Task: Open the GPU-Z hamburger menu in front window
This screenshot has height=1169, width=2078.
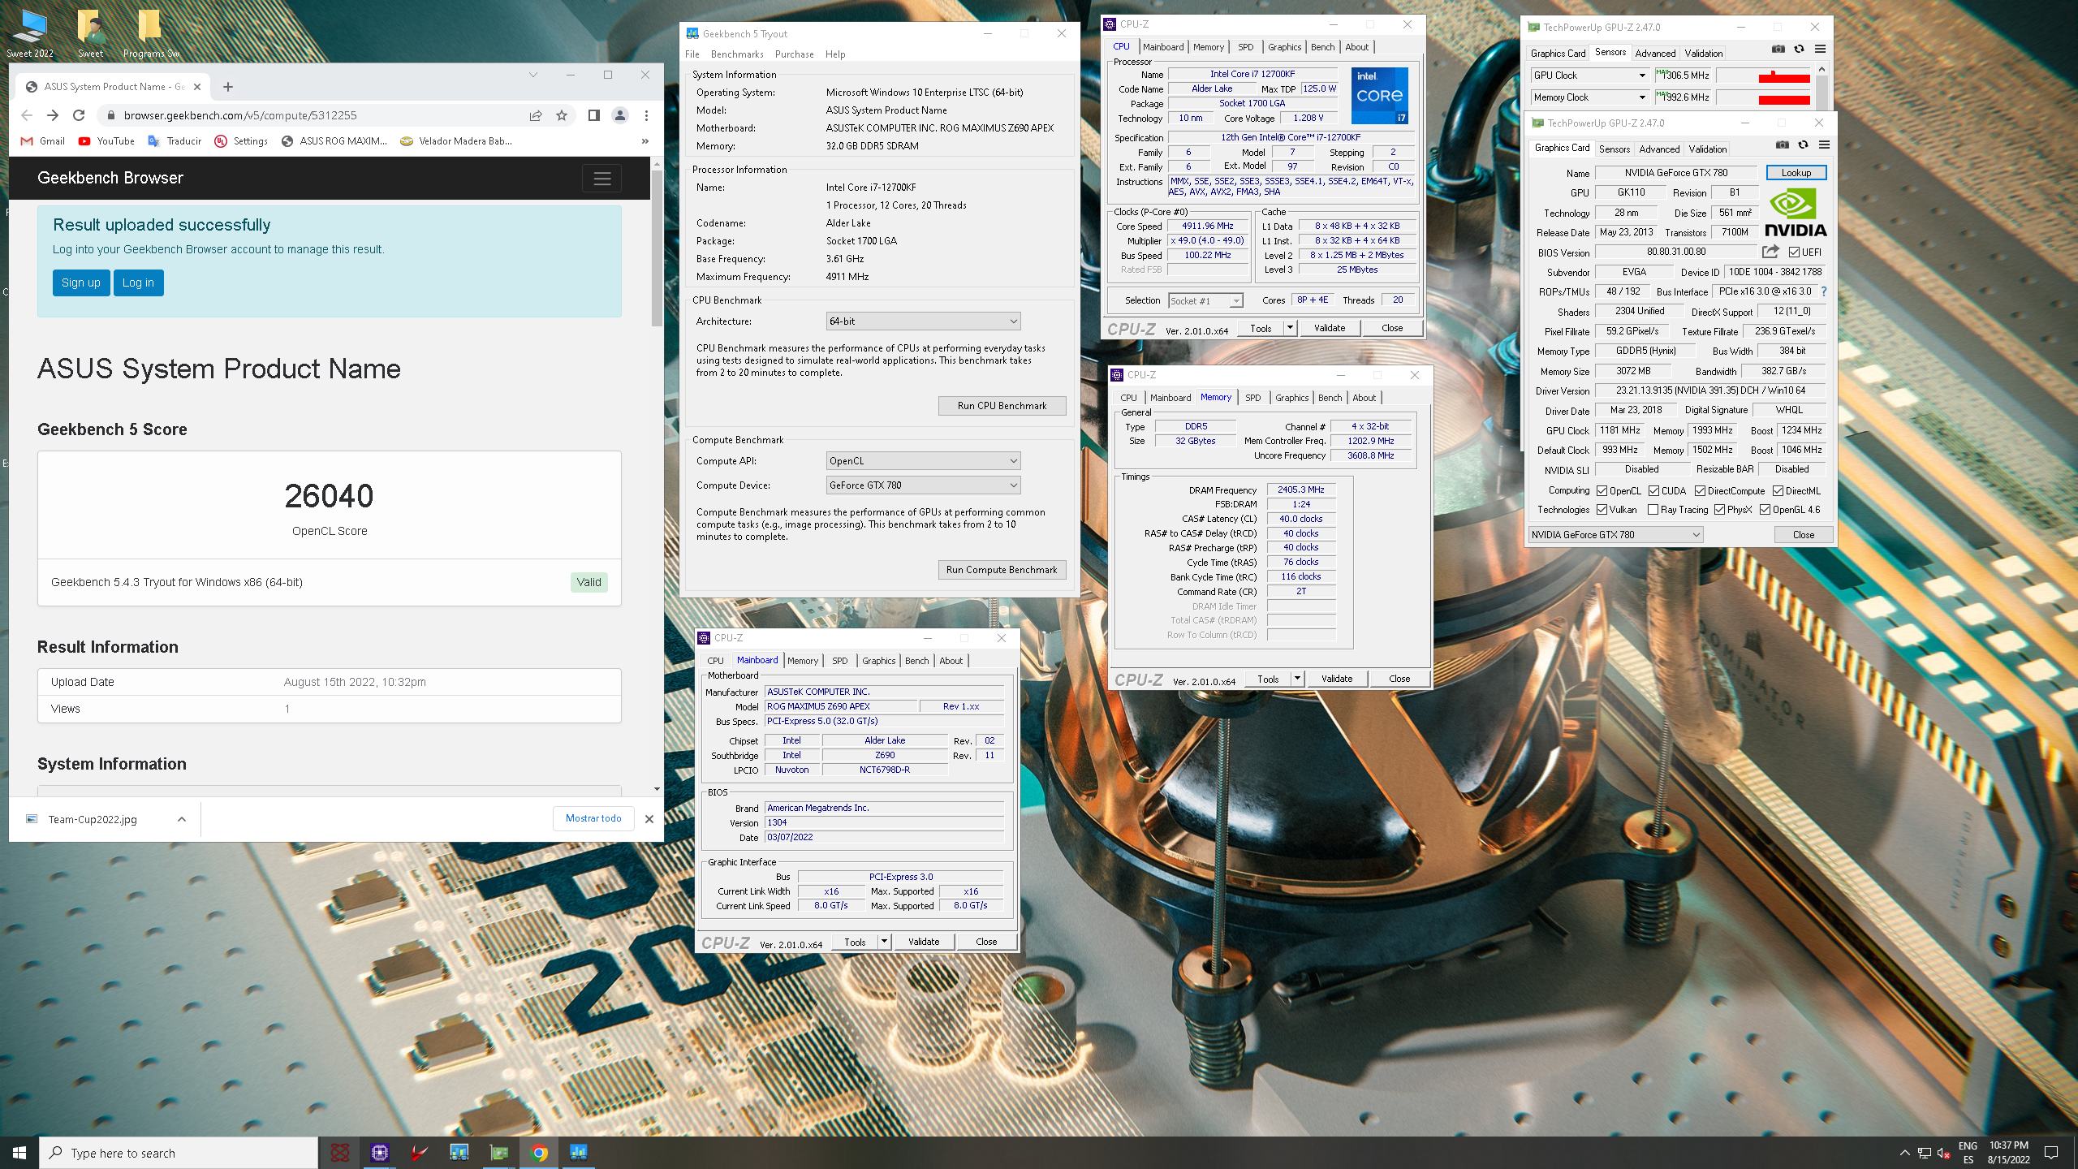Action: (x=1824, y=145)
